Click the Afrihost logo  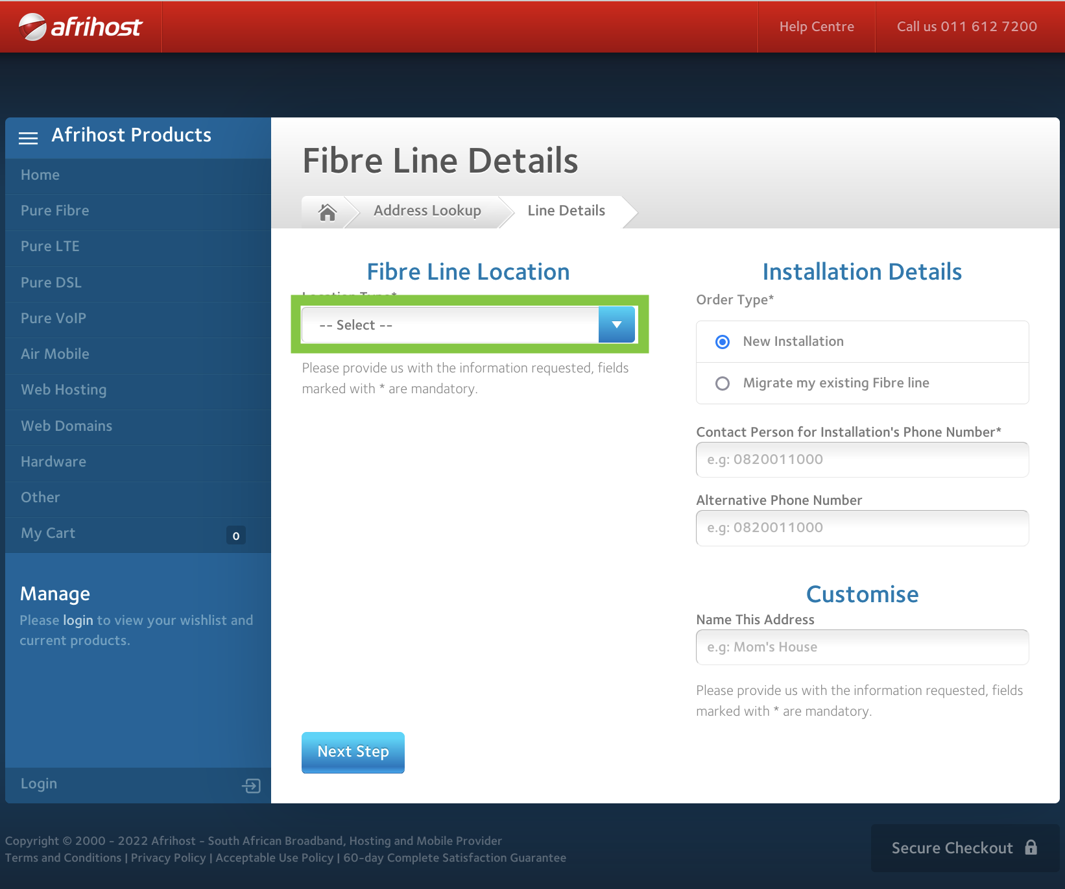tap(80, 27)
